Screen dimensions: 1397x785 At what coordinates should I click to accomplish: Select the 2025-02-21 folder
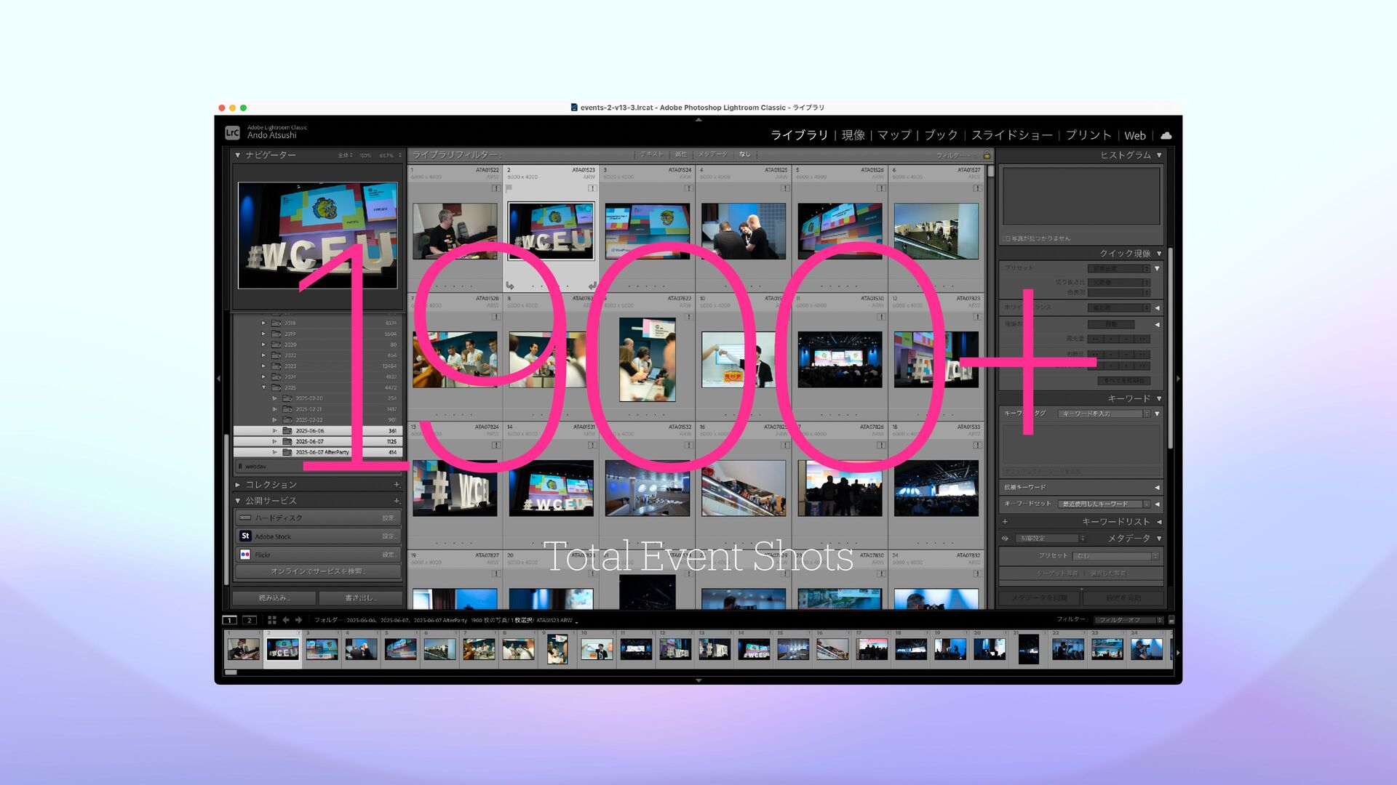click(317, 409)
